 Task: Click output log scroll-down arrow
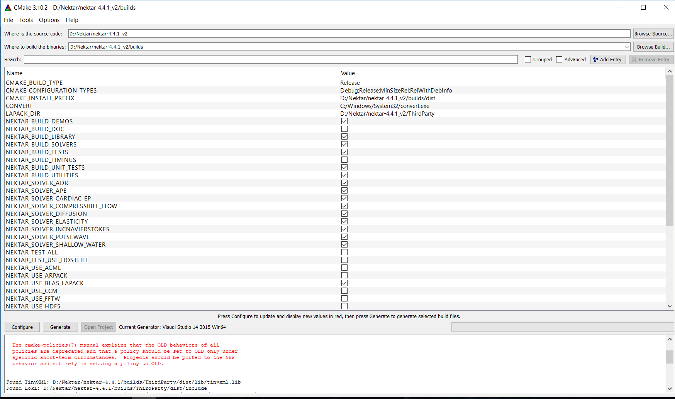coord(670,389)
